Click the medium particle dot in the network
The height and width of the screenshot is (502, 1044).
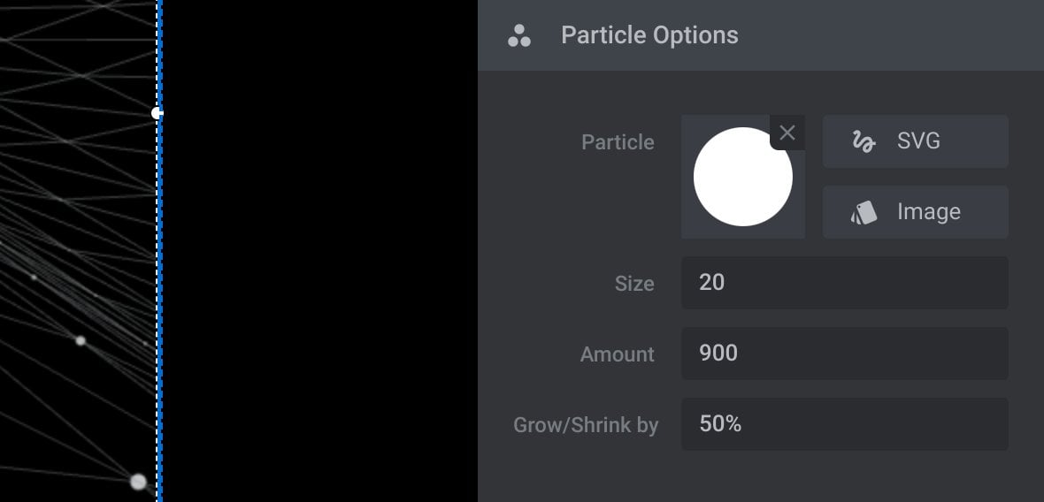pos(81,341)
